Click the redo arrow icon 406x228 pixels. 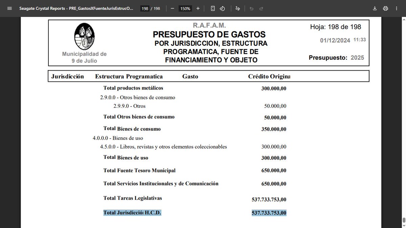(x=261, y=8)
